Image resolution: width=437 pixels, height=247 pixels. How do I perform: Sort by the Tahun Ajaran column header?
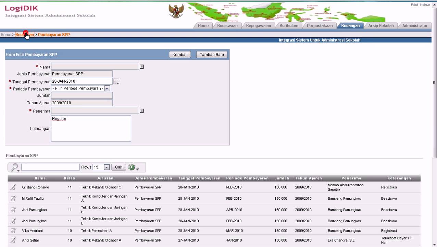point(309,178)
